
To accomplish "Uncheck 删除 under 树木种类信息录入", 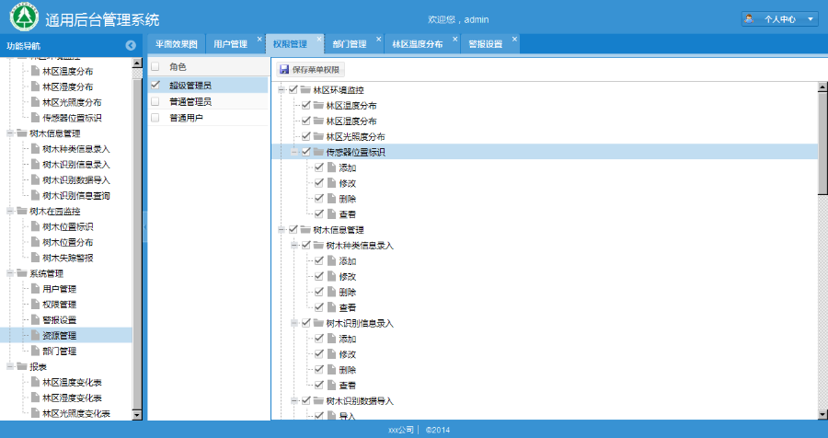I will pyautogui.click(x=319, y=292).
